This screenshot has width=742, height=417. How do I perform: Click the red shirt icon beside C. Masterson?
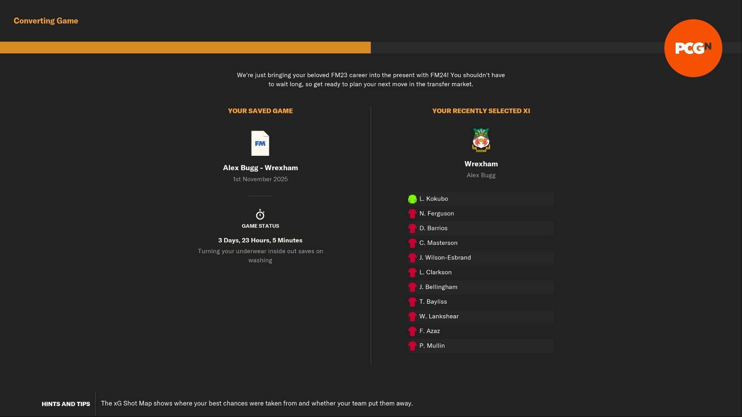412,243
